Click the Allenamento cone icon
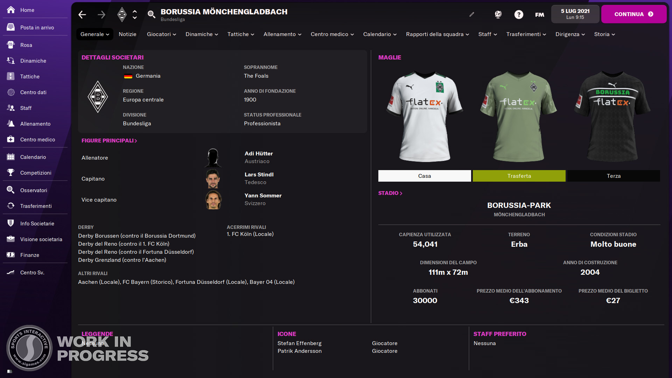 click(x=11, y=124)
